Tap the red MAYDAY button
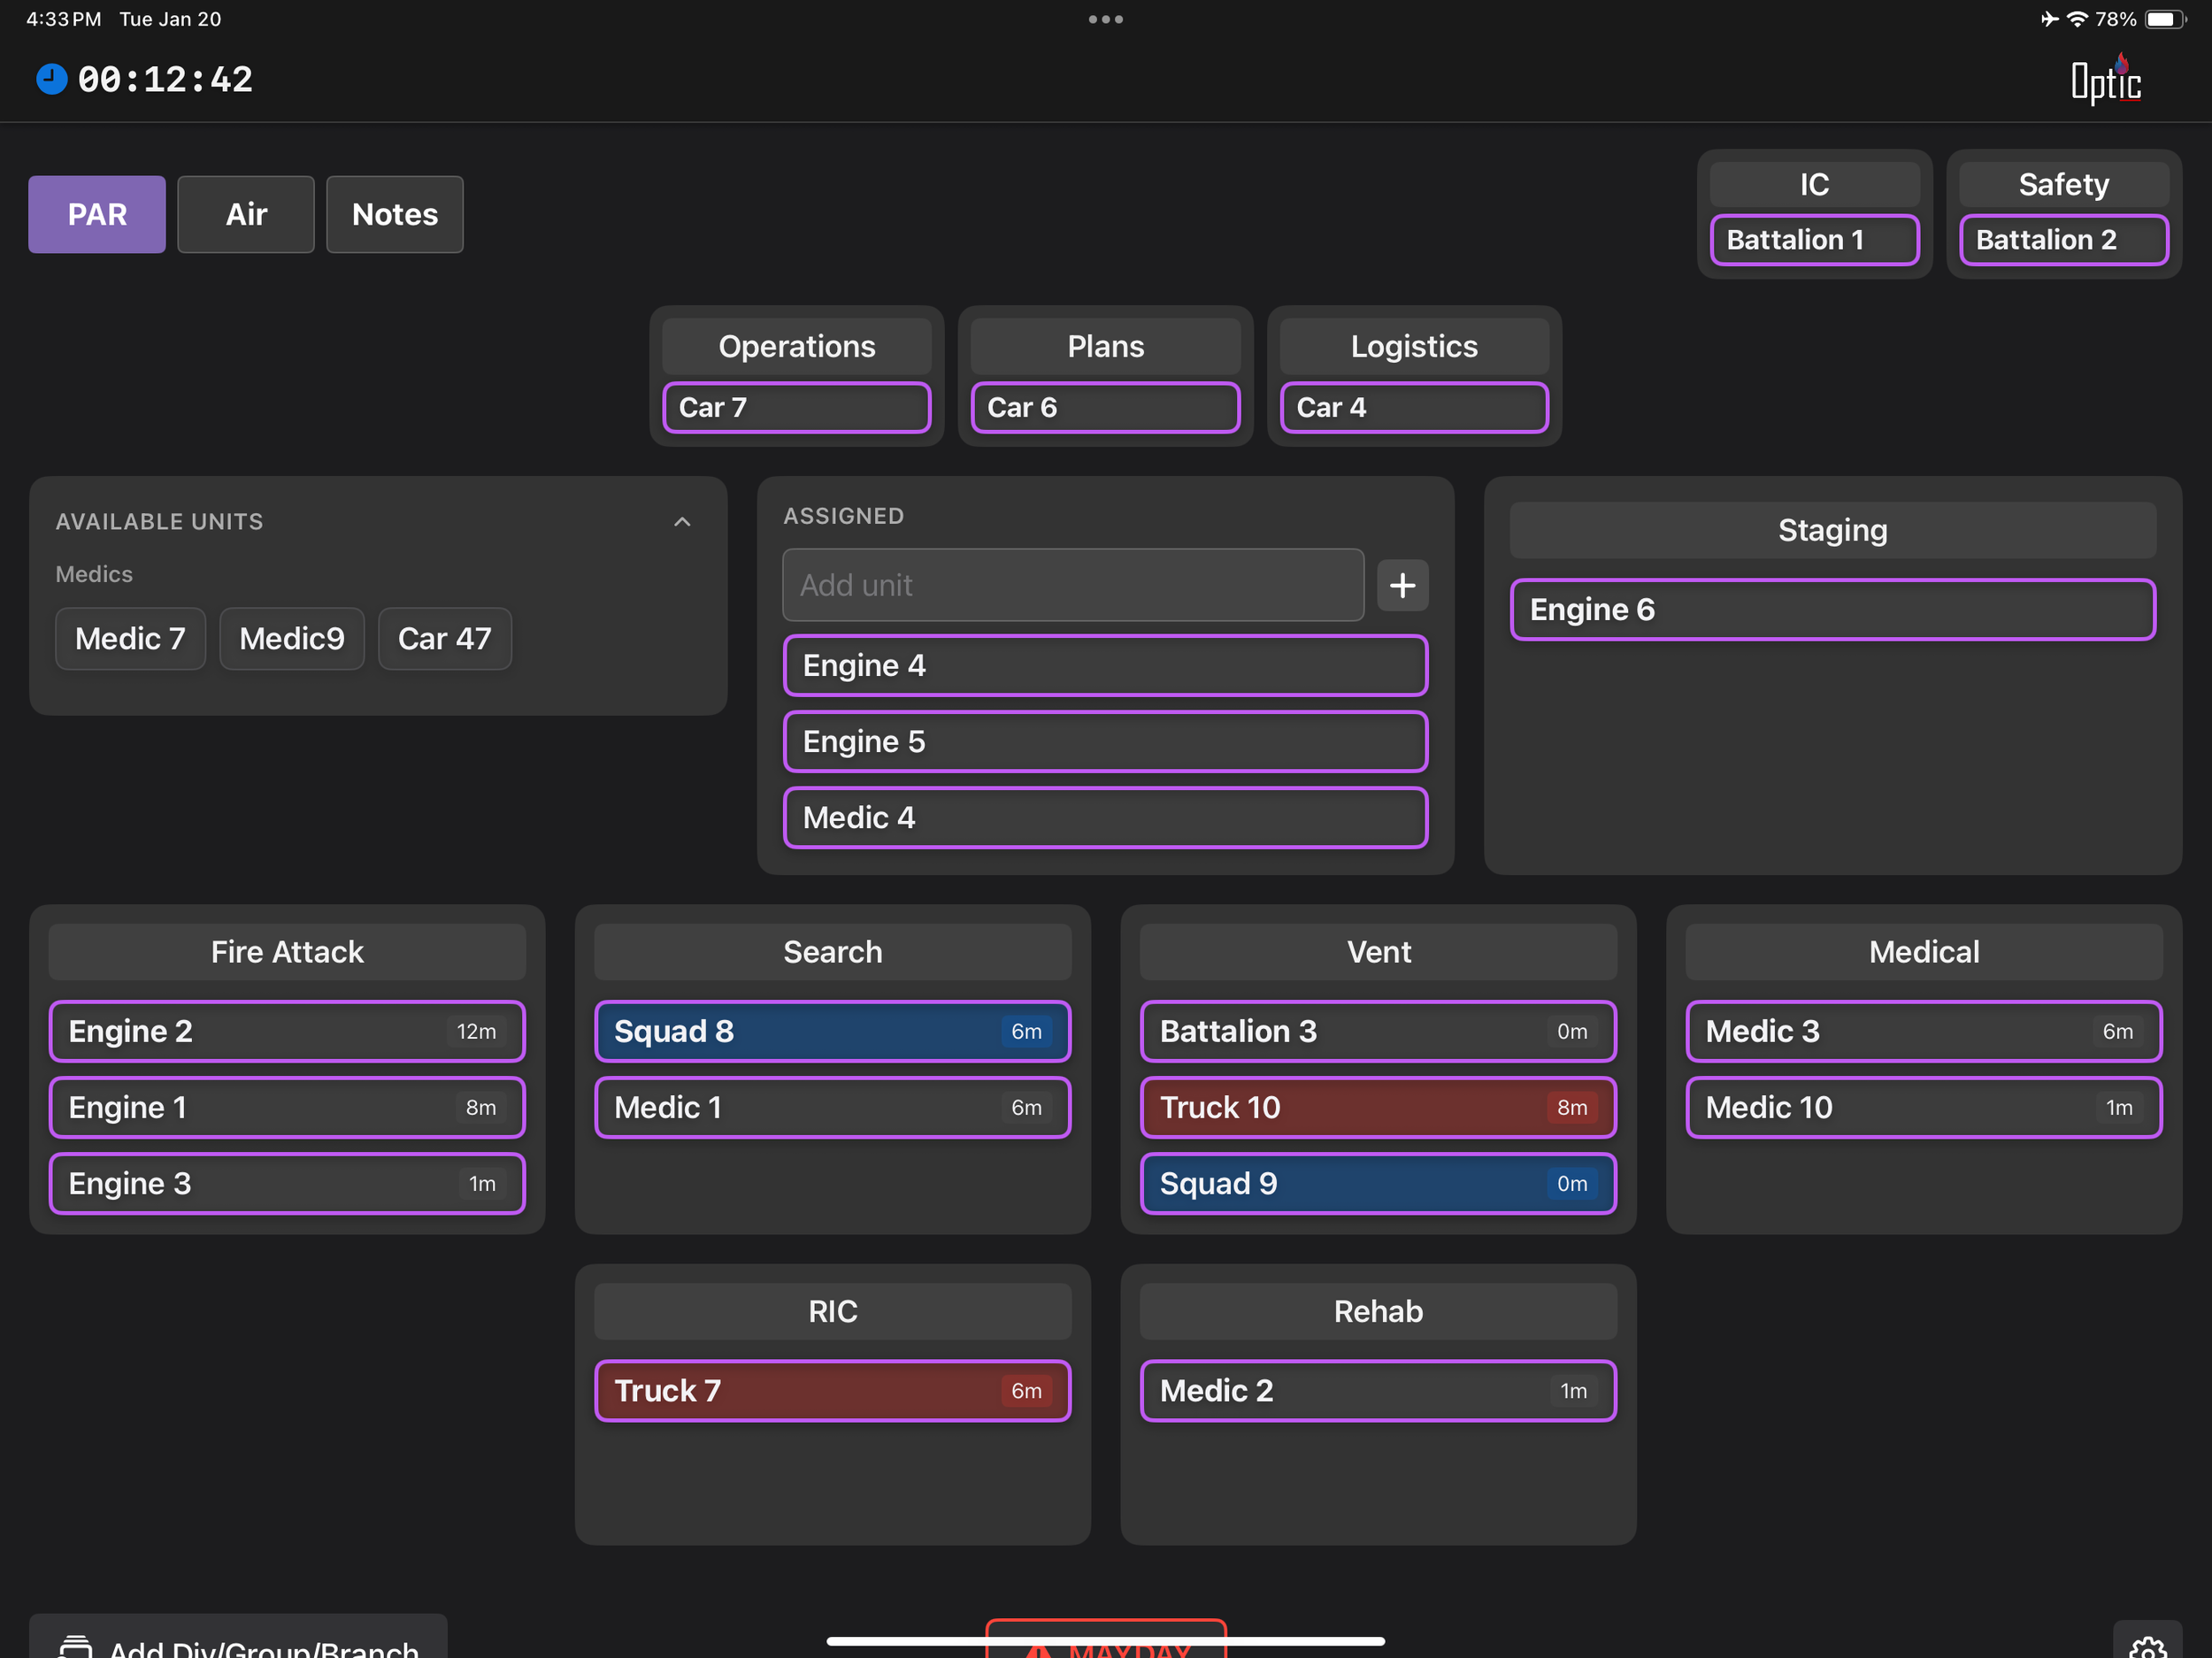2212x1658 pixels. 1106,1640
